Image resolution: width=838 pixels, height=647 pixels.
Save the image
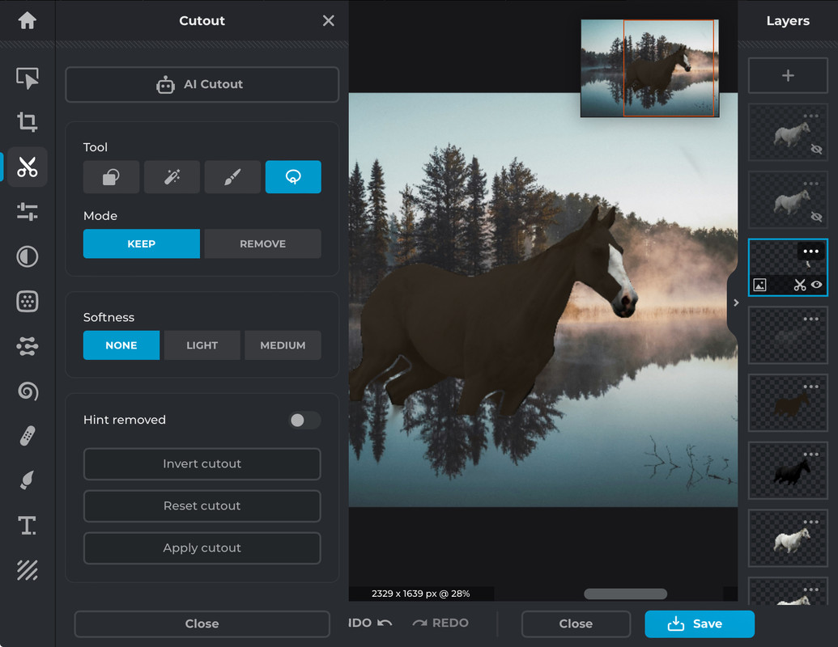coord(700,624)
